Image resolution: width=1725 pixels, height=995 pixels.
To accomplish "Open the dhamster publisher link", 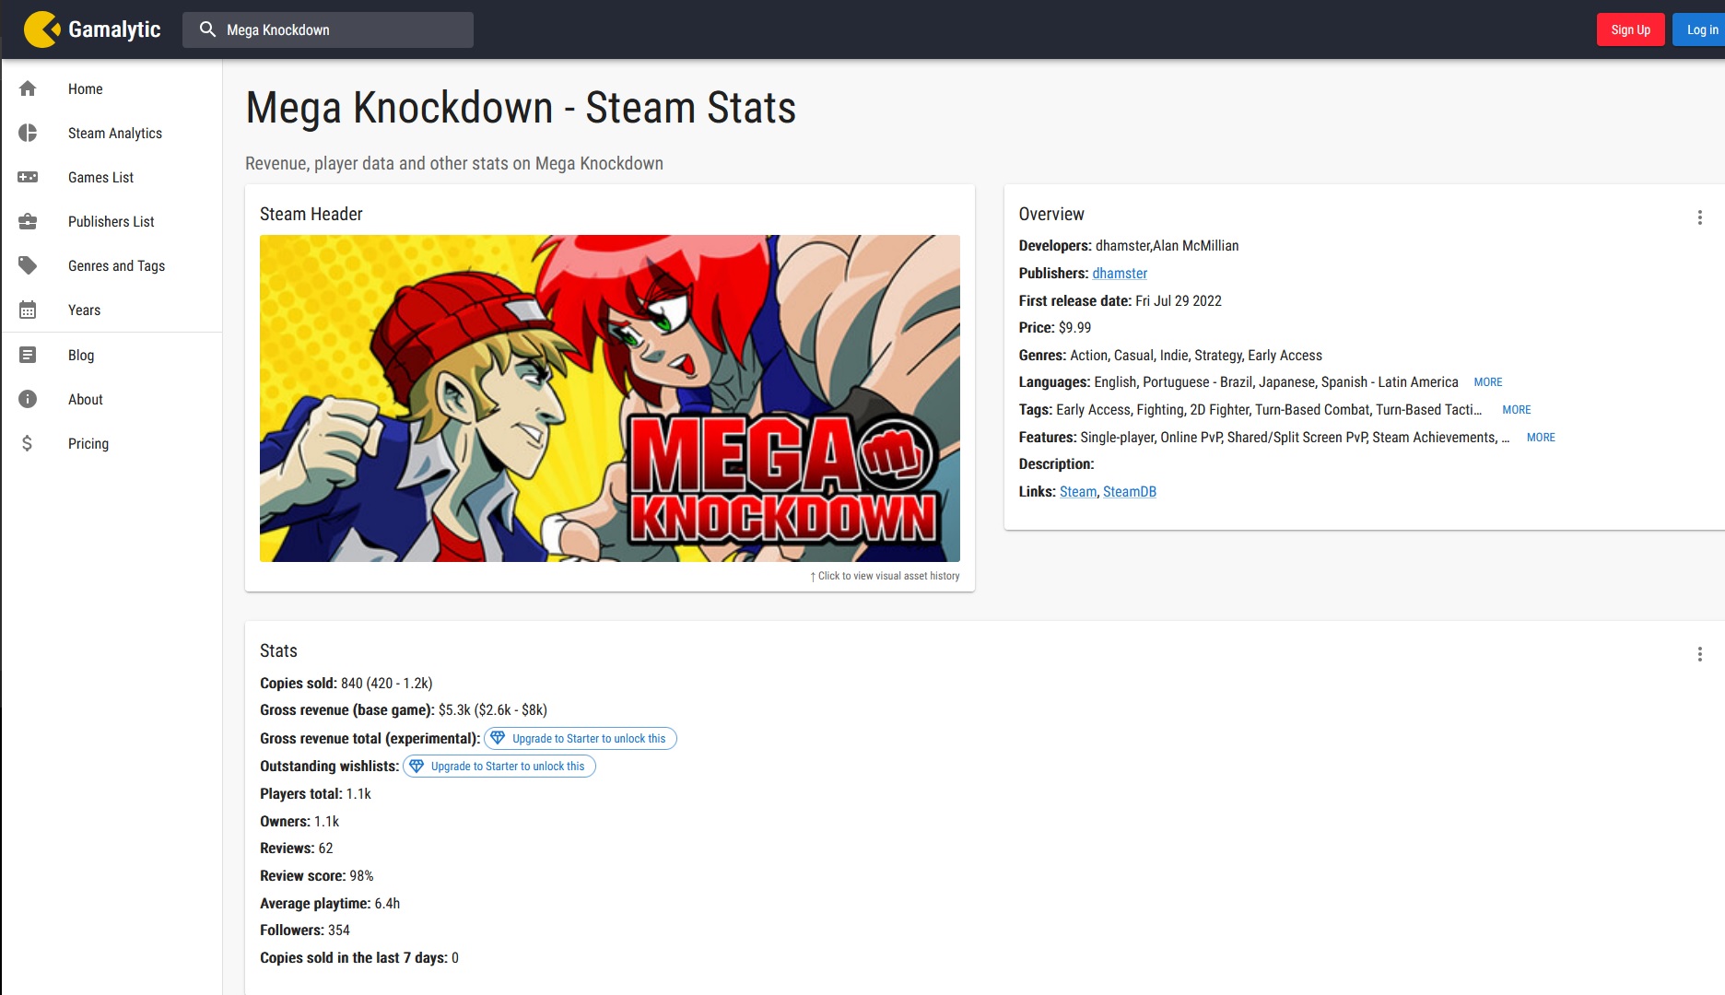I will click(1120, 273).
